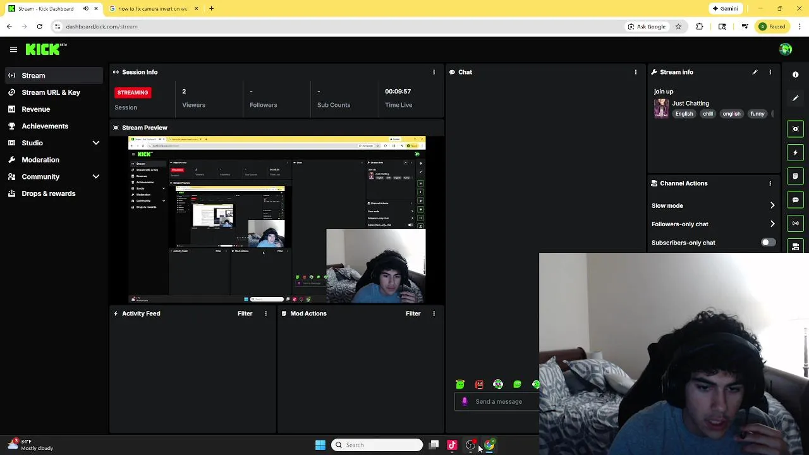Insert the flat green face emote

[517, 384]
